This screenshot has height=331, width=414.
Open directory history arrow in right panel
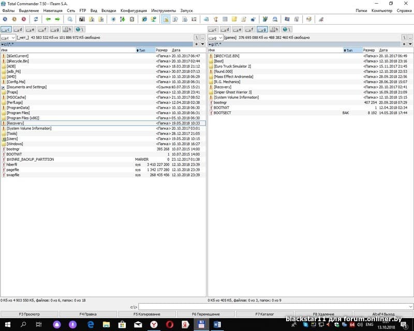tap(409, 44)
